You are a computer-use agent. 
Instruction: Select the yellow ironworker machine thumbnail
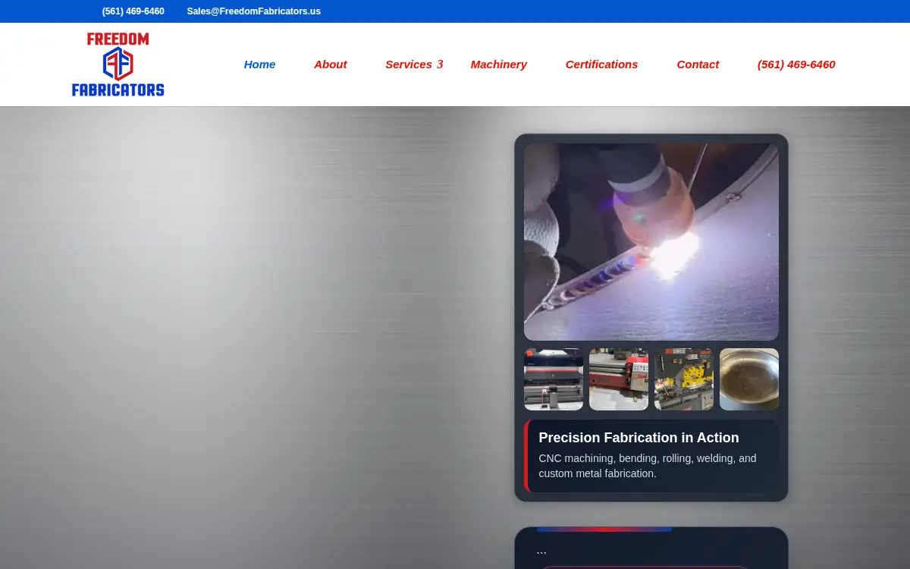click(x=684, y=379)
